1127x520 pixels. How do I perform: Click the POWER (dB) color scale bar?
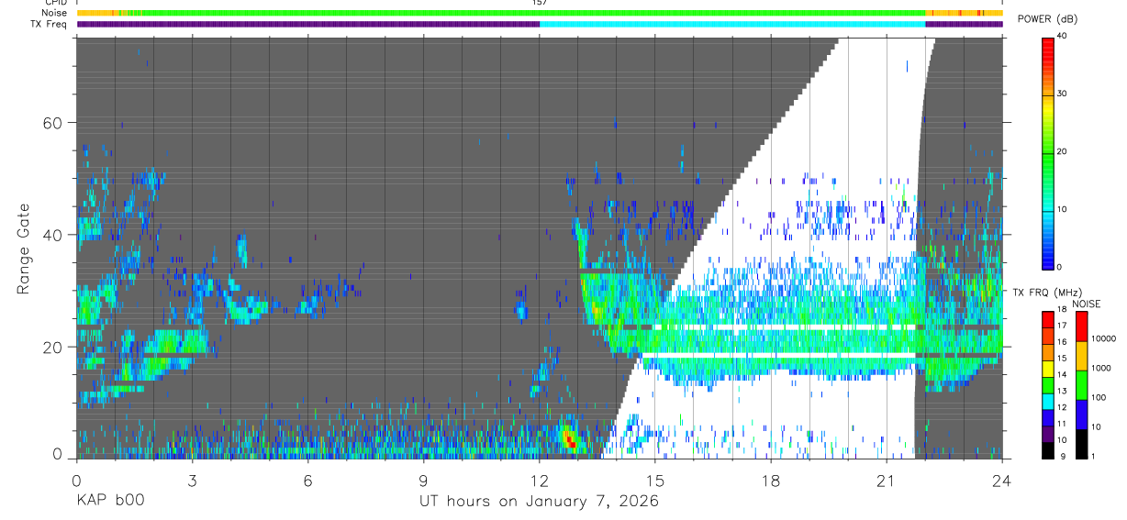coord(1048,152)
